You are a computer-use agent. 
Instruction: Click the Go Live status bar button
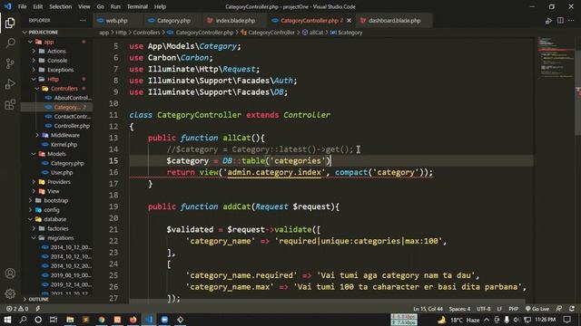[x=537, y=309]
